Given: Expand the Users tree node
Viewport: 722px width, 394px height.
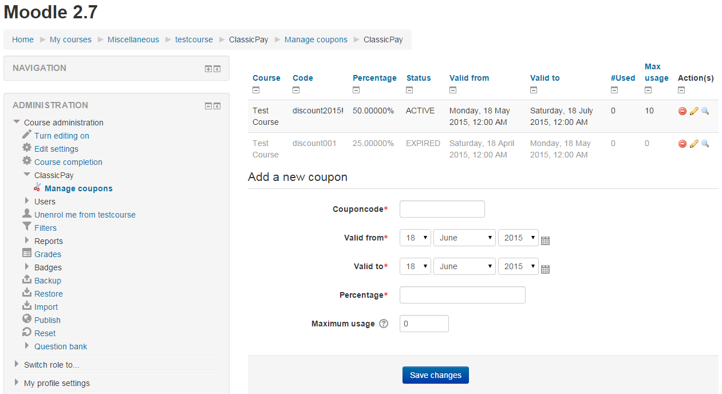Looking at the screenshot, I should pyautogui.click(x=27, y=201).
